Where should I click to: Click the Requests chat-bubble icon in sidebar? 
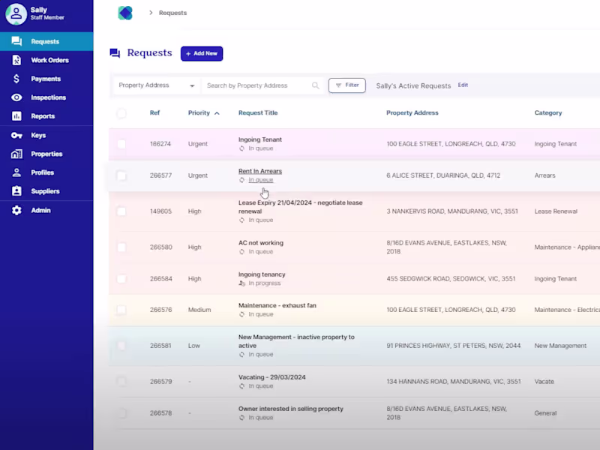click(16, 41)
